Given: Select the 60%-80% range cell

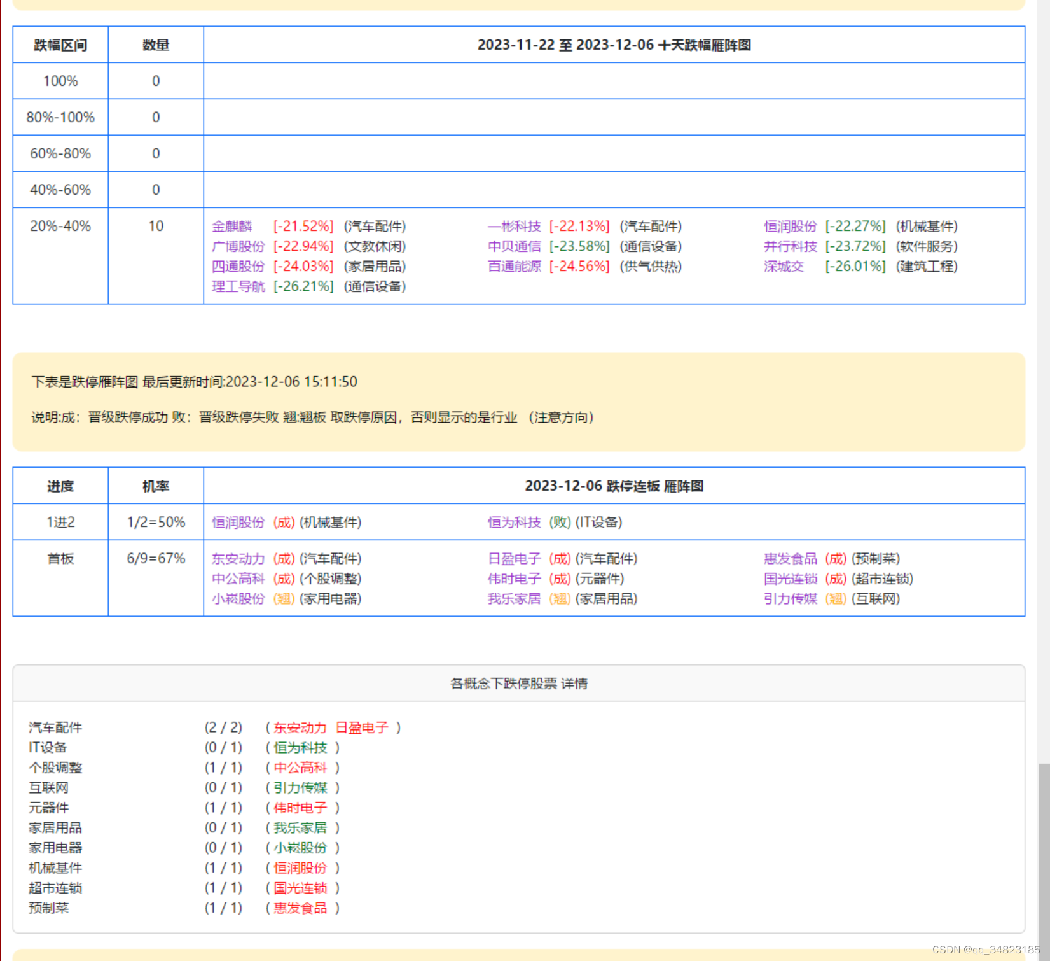Looking at the screenshot, I should pyautogui.click(x=60, y=154).
